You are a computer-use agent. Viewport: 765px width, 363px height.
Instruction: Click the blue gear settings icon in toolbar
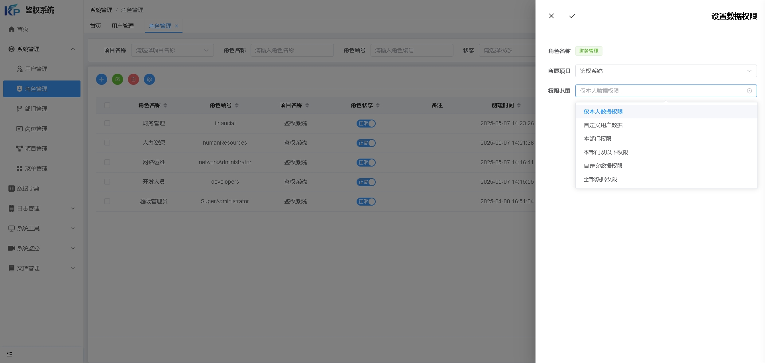[149, 79]
